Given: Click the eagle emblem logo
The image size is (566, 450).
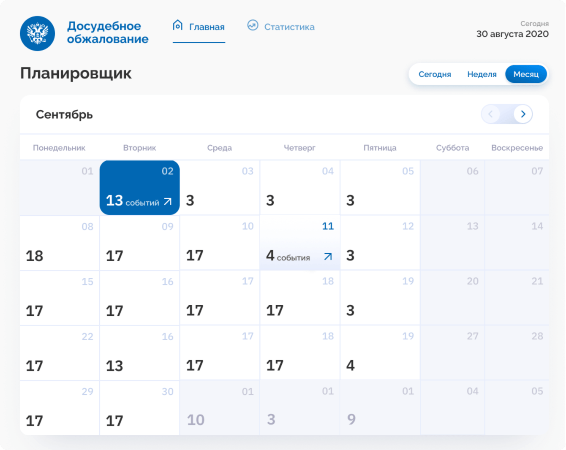Looking at the screenshot, I should pos(37,33).
